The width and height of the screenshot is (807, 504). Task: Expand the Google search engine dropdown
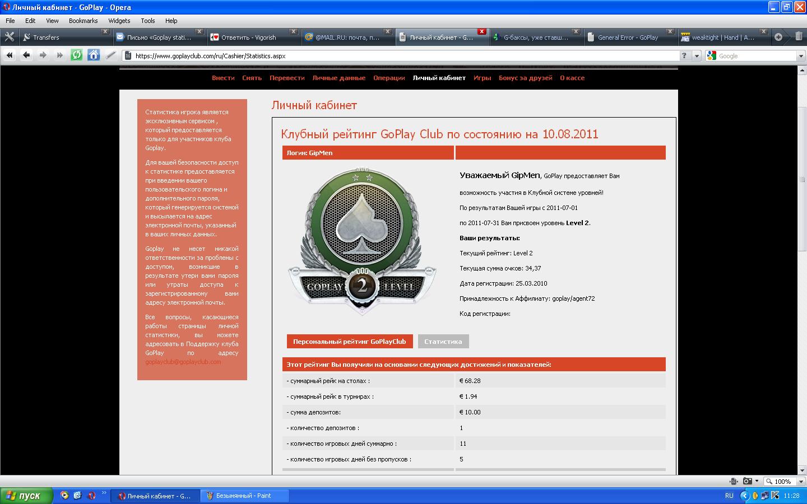point(800,56)
